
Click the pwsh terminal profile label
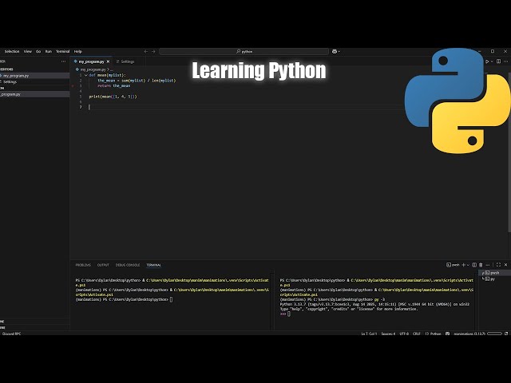[453, 265]
